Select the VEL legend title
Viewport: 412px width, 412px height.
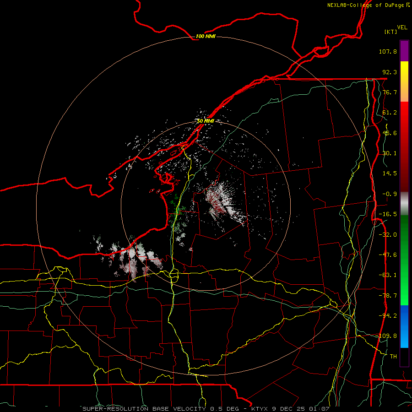tap(402, 27)
